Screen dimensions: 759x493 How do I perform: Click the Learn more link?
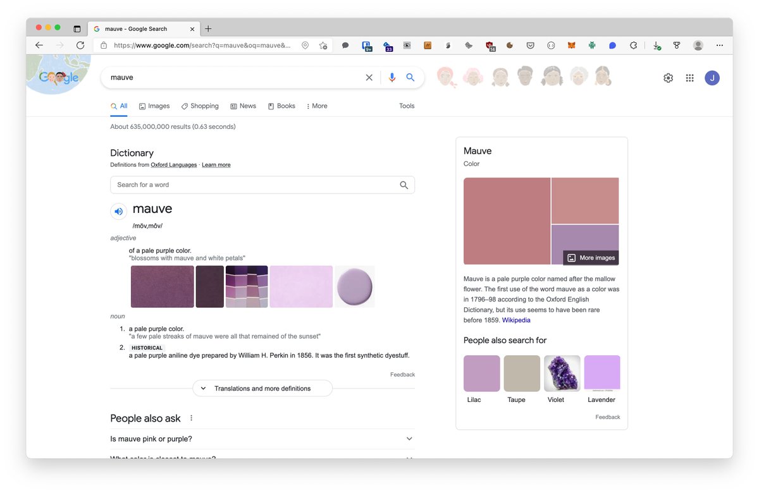[x=216, y=165]
